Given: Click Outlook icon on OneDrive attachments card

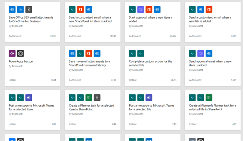Looking at the screenshot, I should pyautogui.click(x=12, y=9).
